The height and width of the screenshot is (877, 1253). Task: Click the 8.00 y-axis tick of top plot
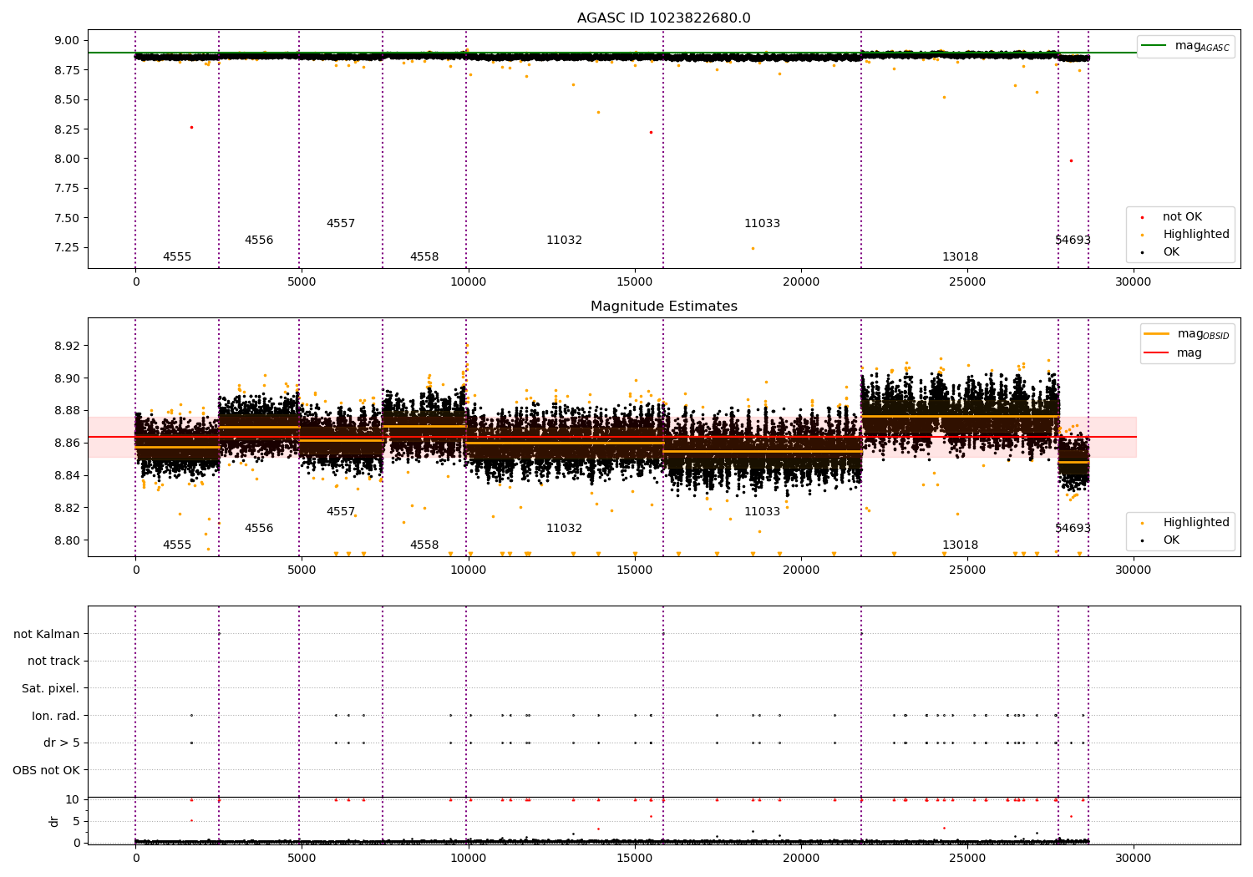[68, 159]
